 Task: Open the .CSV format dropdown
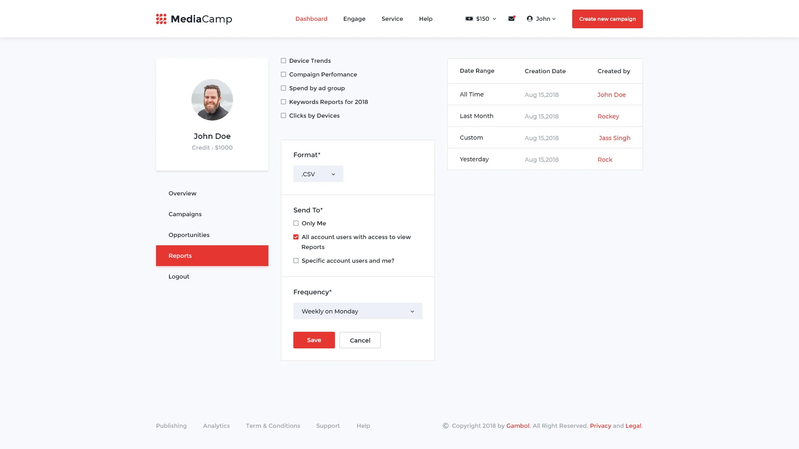[318, 174]
